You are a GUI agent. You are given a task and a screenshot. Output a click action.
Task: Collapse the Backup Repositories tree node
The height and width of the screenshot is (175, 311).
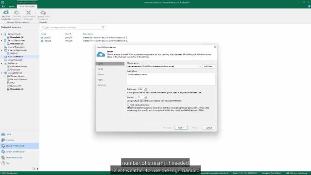pyautogui.click(x=2, y=40)
